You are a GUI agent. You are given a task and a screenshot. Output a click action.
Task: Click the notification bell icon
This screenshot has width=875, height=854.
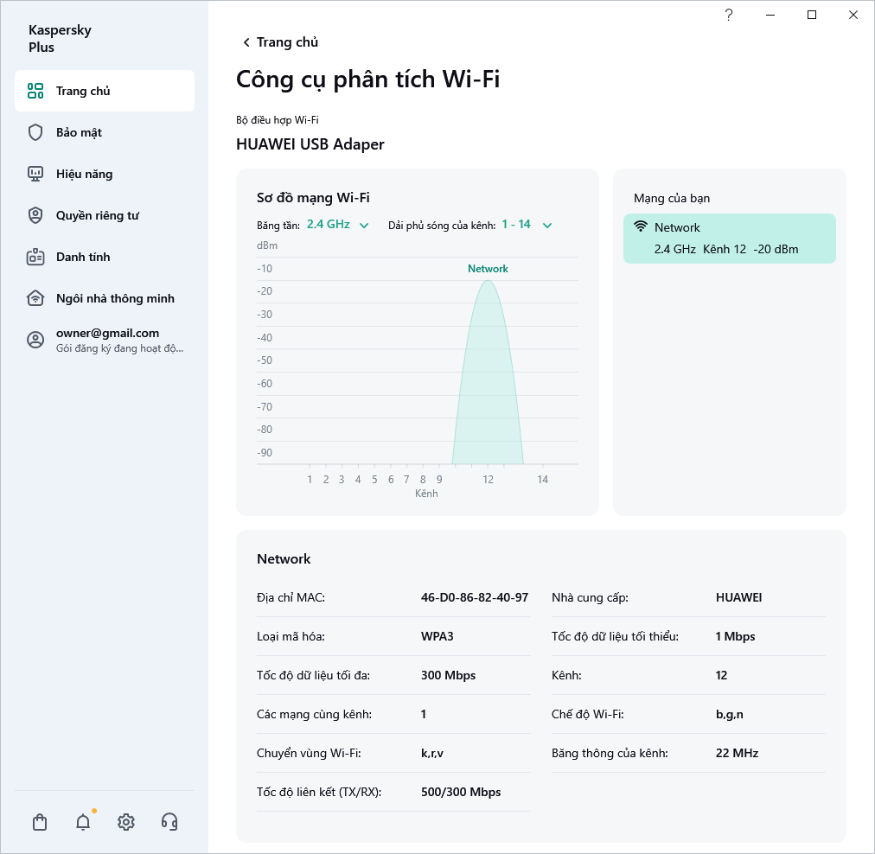coord(82,822)
